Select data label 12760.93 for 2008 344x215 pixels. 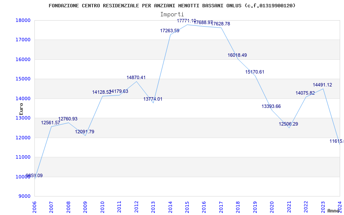pos(68,119)
